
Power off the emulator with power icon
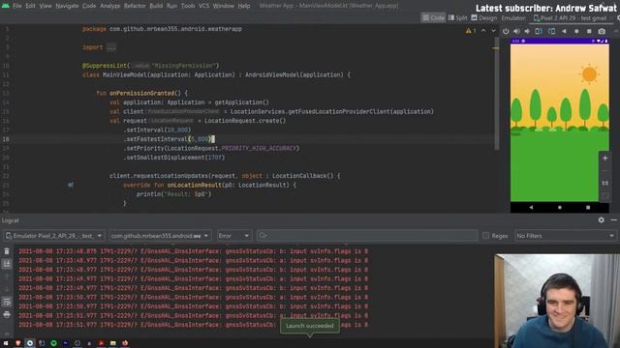coord(506,31)
